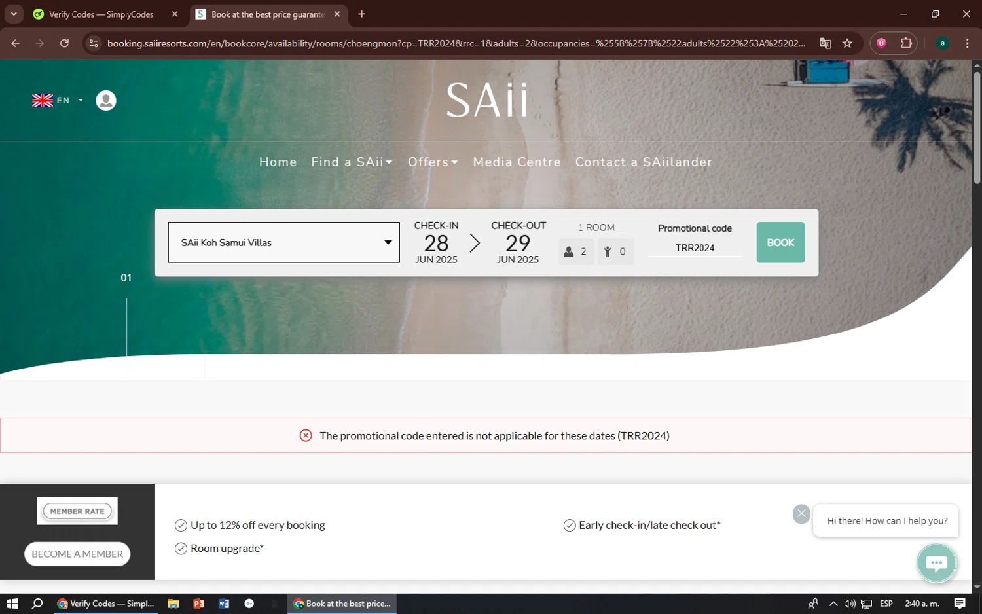This screenshot has height=614, width=982.
Task: Open the Extensions puzzle icon
Action: pyautogui.click(x=906, y=43)
